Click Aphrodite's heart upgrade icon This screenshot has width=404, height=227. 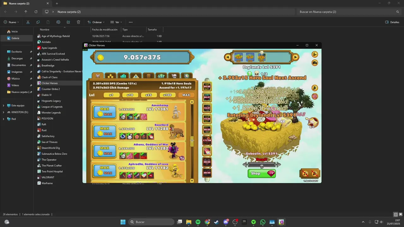click(x=144, y=175)
